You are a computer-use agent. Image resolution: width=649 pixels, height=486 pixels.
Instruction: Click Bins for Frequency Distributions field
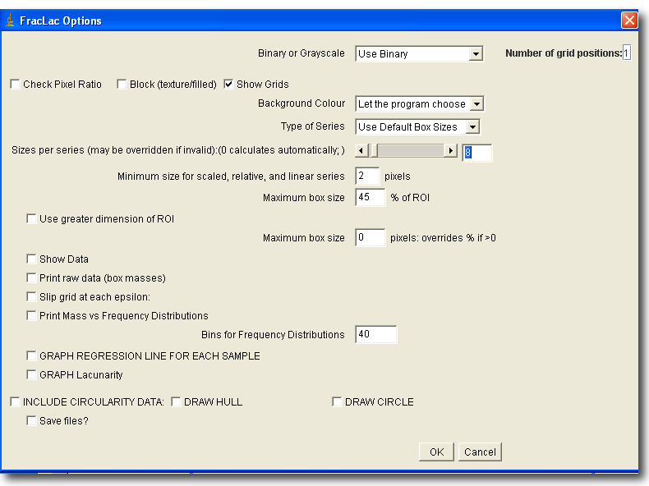click(375, 334)
